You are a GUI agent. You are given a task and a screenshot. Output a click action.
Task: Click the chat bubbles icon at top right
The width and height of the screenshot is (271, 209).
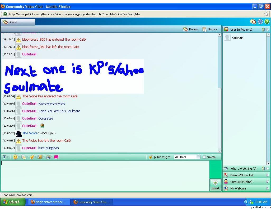[x=253, y=22]
